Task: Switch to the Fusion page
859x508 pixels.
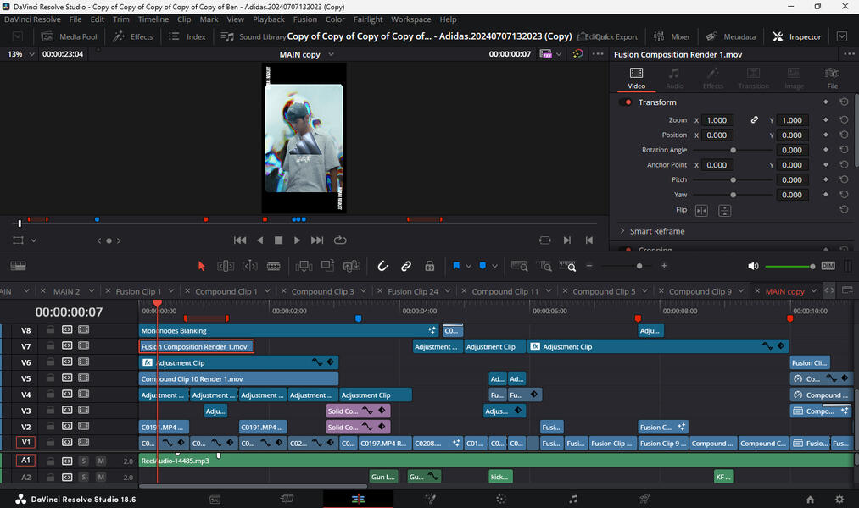Action: coord(429,499)
